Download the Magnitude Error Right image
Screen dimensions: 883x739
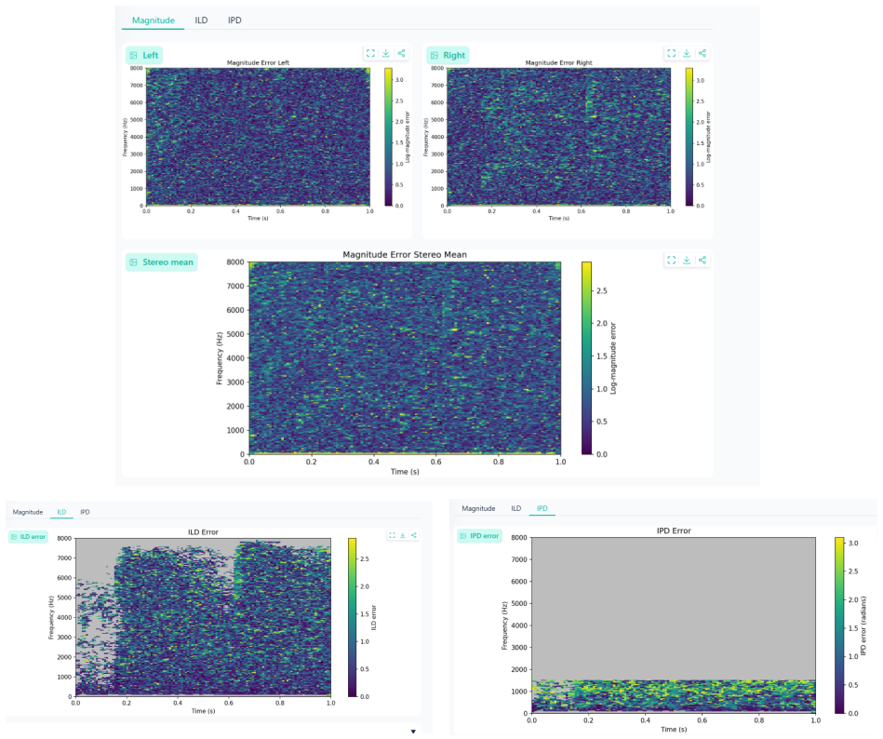(x=687, y=53)
